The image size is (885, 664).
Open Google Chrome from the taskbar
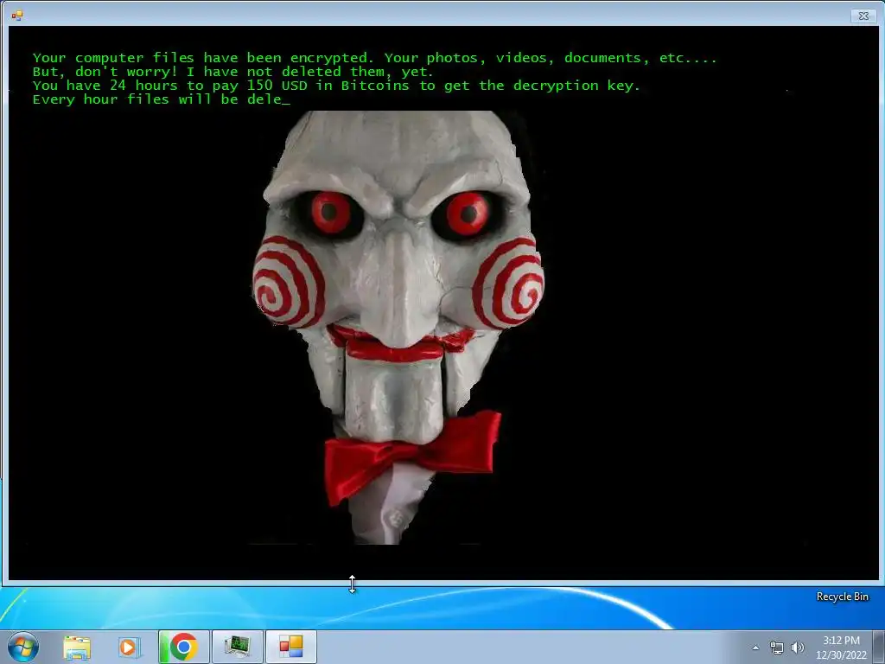click(x=183, y=647)
